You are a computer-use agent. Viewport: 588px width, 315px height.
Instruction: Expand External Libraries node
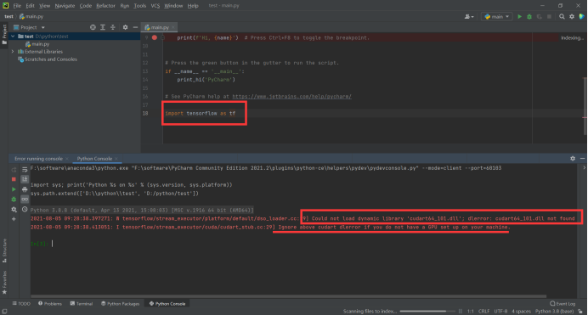tap(13, 52)
